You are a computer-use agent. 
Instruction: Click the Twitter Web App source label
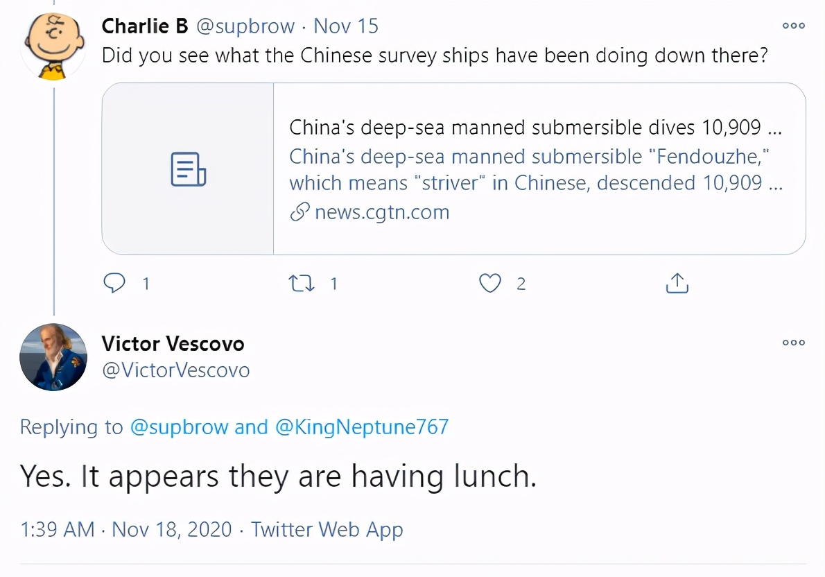pyautogui.click(x=327, y=528)
